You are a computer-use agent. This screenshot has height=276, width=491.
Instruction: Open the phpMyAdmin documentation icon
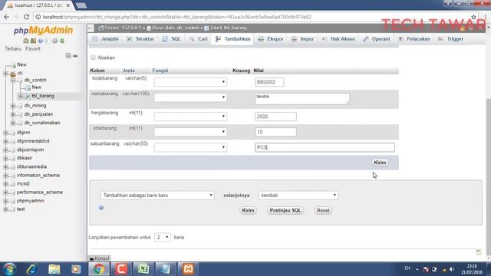(41, 41)
